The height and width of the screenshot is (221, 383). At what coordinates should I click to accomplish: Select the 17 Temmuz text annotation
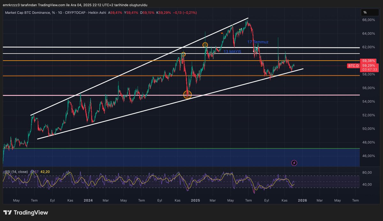pyautogui.click(x=258, y=42)
